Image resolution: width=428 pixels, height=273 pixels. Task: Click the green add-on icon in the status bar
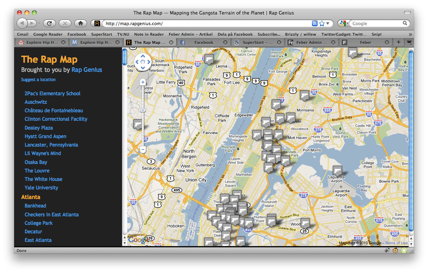point(404,250)
